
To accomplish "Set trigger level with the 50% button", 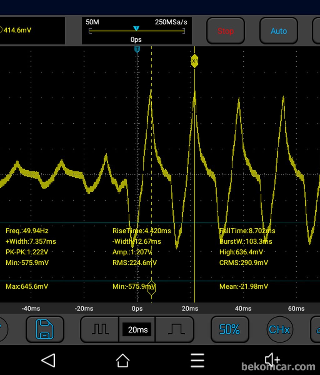I will click(x=230, y=329).
